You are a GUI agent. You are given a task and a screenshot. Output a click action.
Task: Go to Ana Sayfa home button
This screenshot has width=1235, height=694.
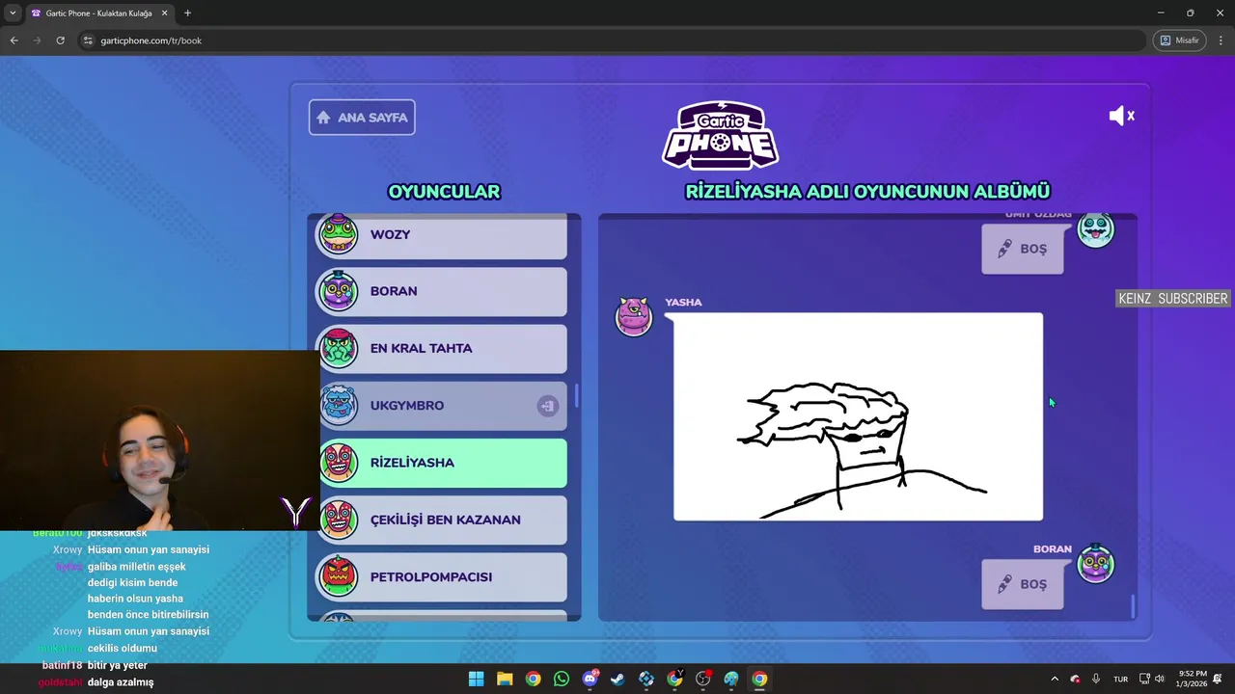pyautogui.click(x=362, y=118)
